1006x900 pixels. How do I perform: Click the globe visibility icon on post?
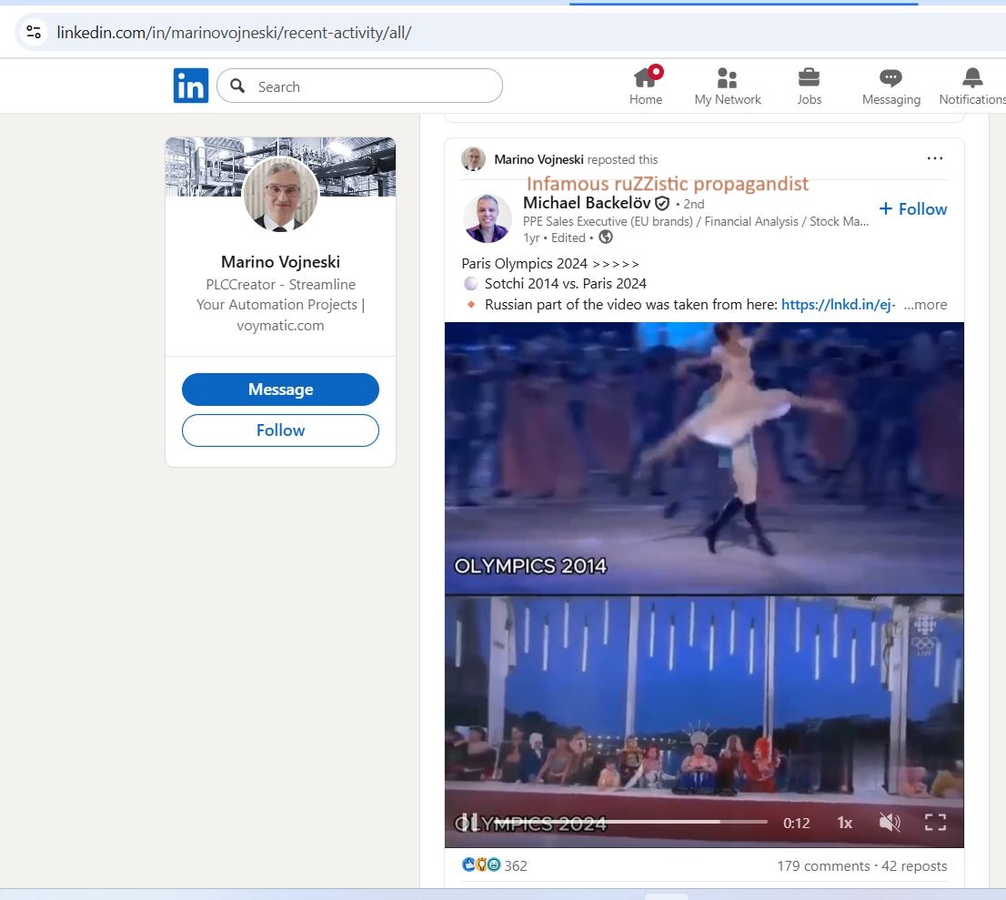point(606,238)
